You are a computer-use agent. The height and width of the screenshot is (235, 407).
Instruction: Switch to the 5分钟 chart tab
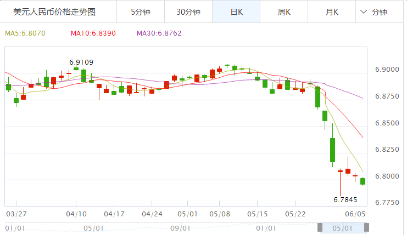(x=141, y=12)
